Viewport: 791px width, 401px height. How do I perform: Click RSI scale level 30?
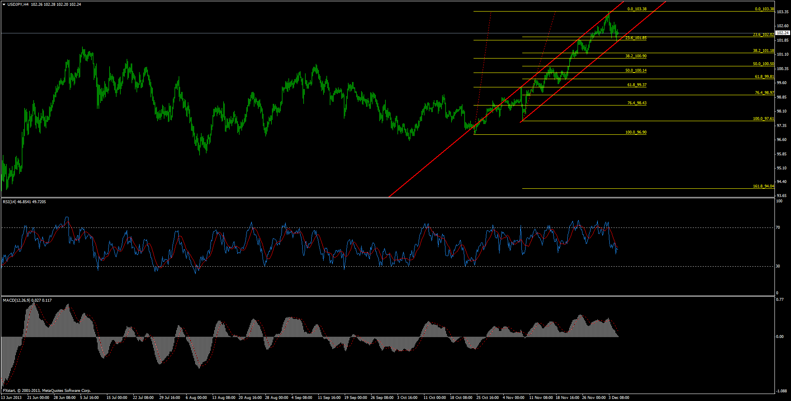click(x=778, y=266)
